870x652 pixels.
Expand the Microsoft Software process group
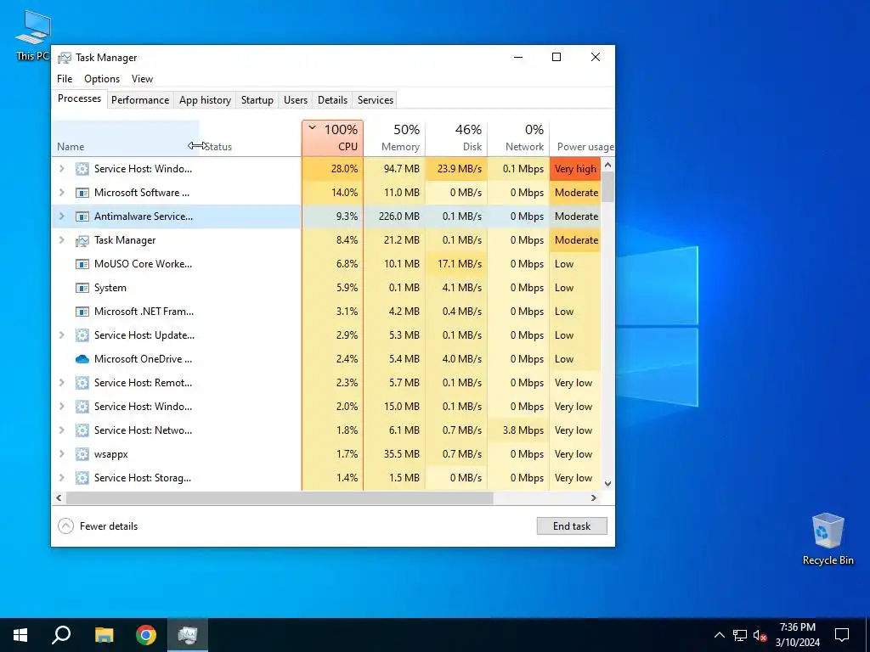pos(61,193)
